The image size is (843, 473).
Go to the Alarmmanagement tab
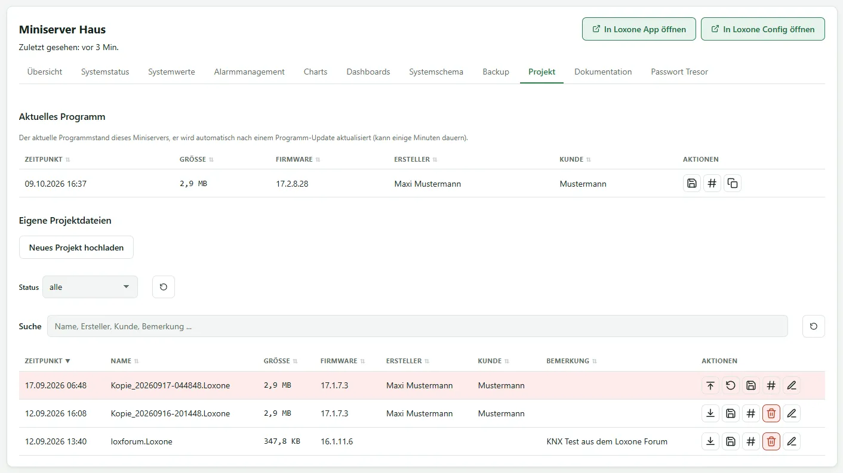point(250,72)
